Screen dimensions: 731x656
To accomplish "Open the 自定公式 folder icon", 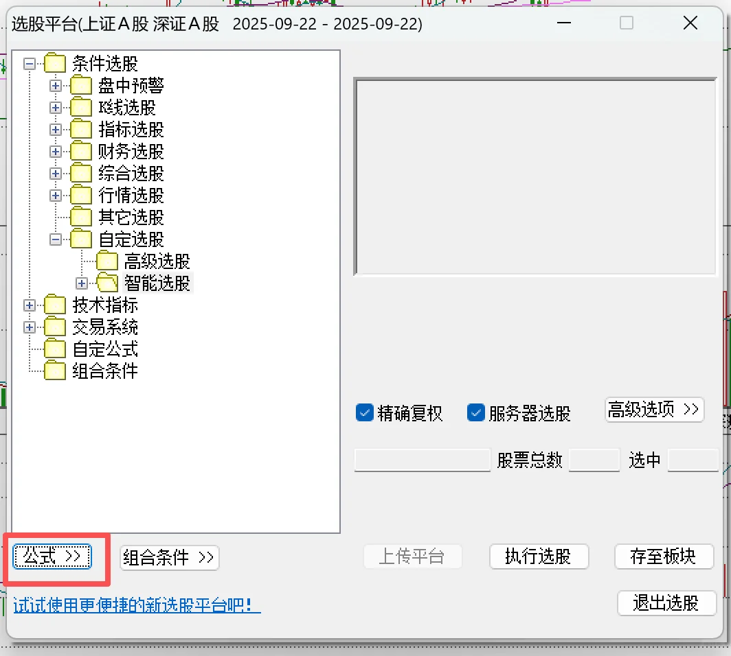I will [55, 349].
